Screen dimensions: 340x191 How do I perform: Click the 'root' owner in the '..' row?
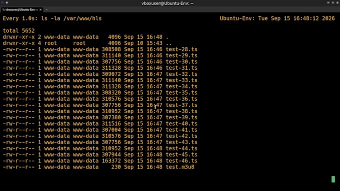[50, 43]
